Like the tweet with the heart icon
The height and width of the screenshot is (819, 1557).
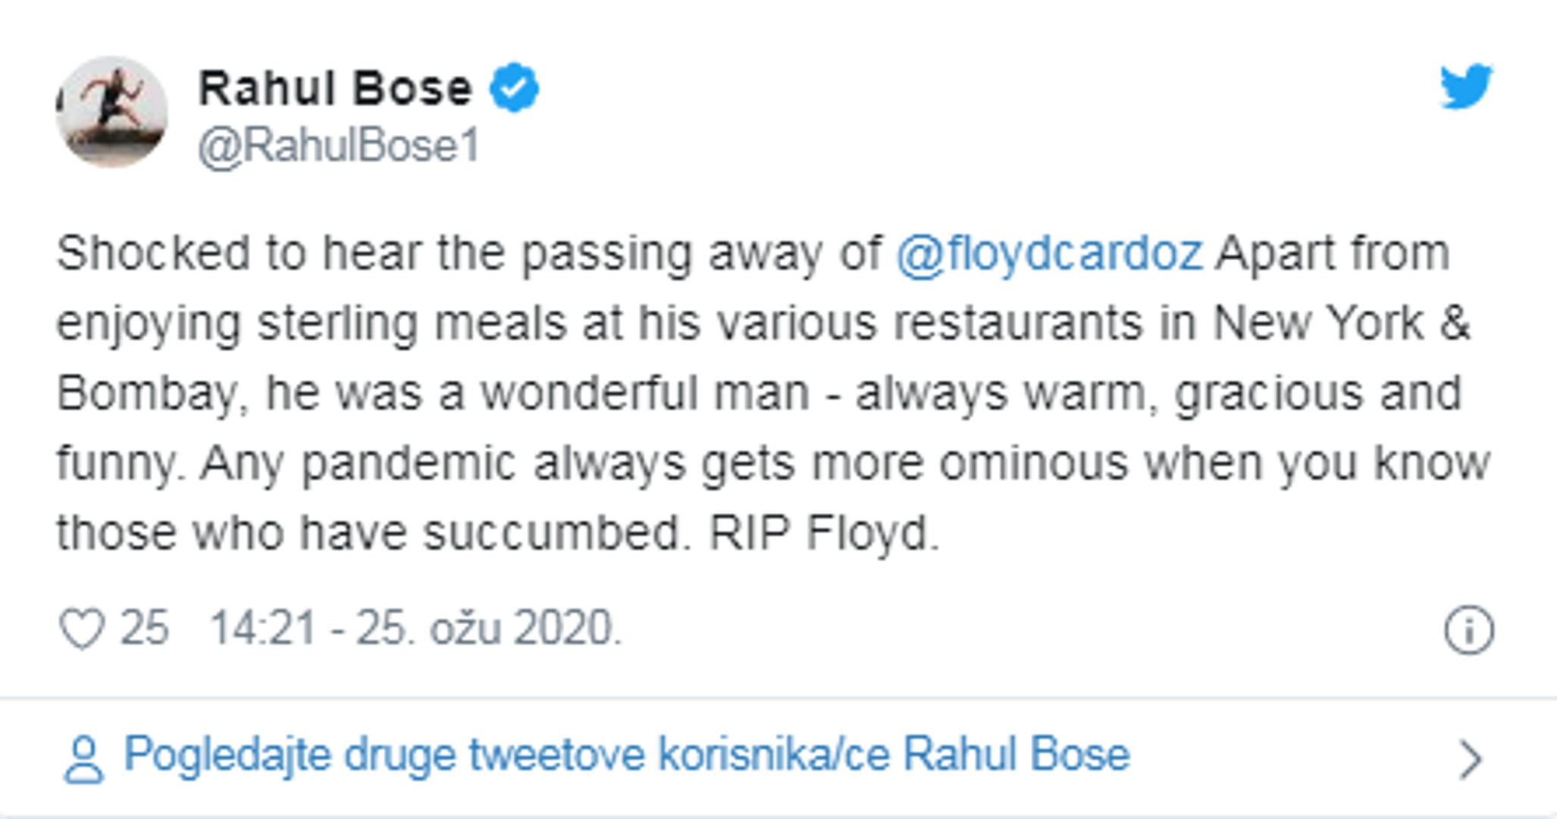81,629
